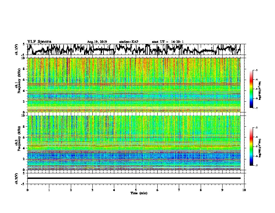Click the "ch.1(V)" waveform axis label

point(17,49)
